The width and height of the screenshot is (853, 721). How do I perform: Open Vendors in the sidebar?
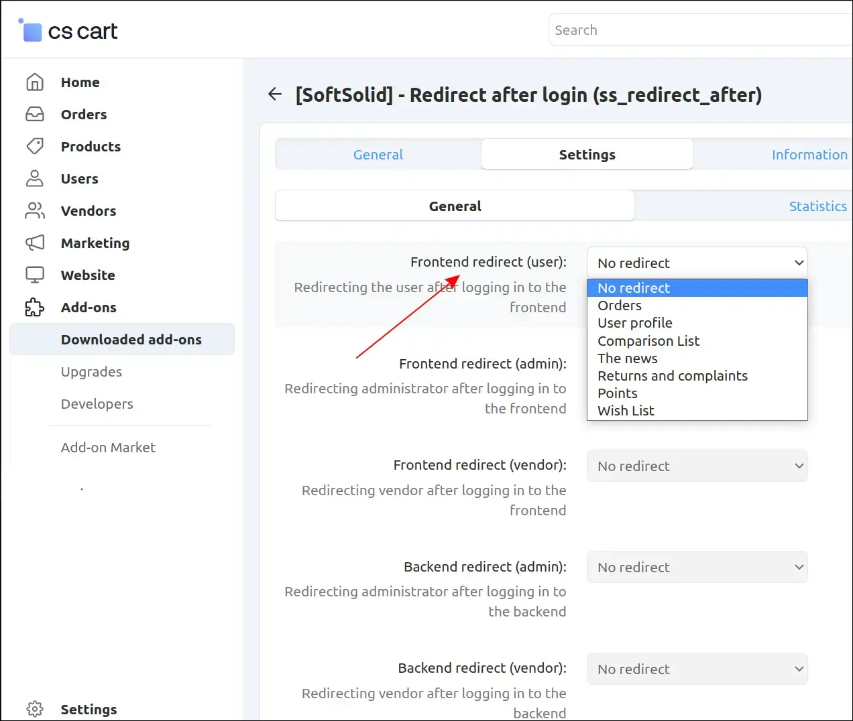(89, 210)
